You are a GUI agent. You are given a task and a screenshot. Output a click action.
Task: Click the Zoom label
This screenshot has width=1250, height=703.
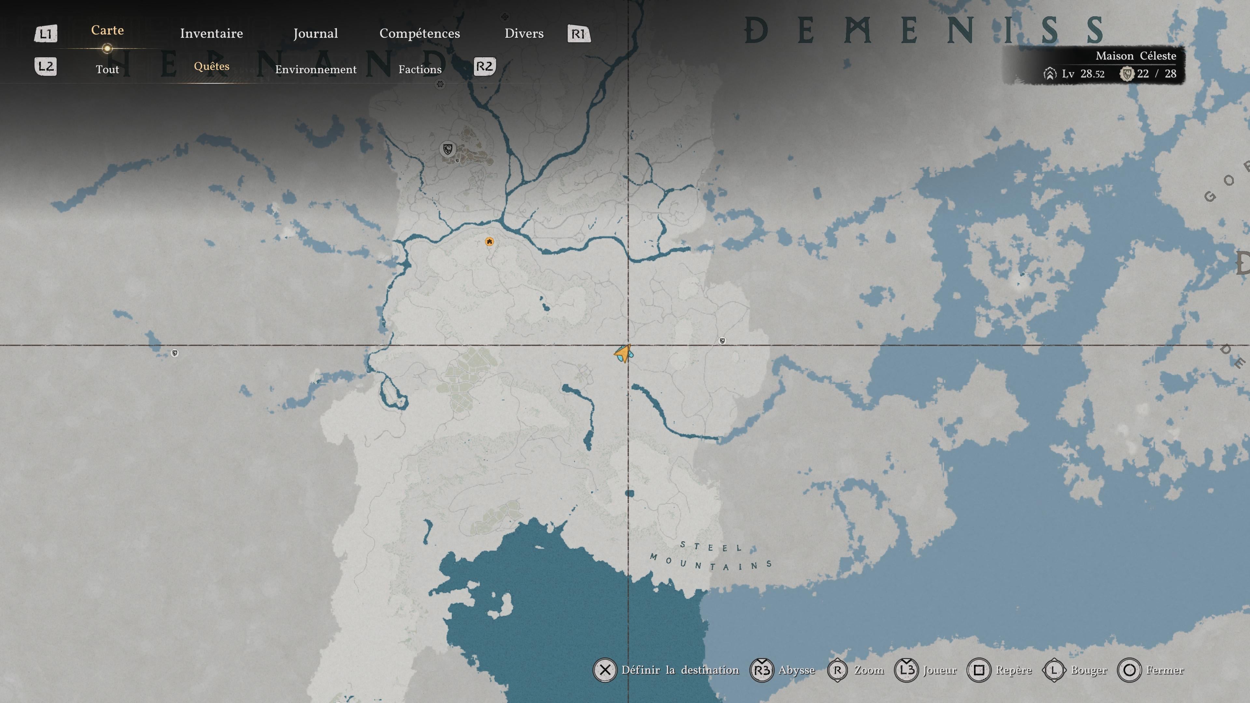click(x=869, y=670)
